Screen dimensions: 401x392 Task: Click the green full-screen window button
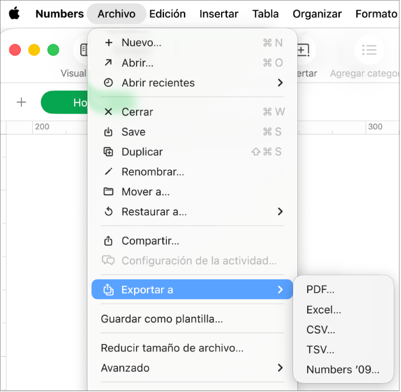click(53, 50)
